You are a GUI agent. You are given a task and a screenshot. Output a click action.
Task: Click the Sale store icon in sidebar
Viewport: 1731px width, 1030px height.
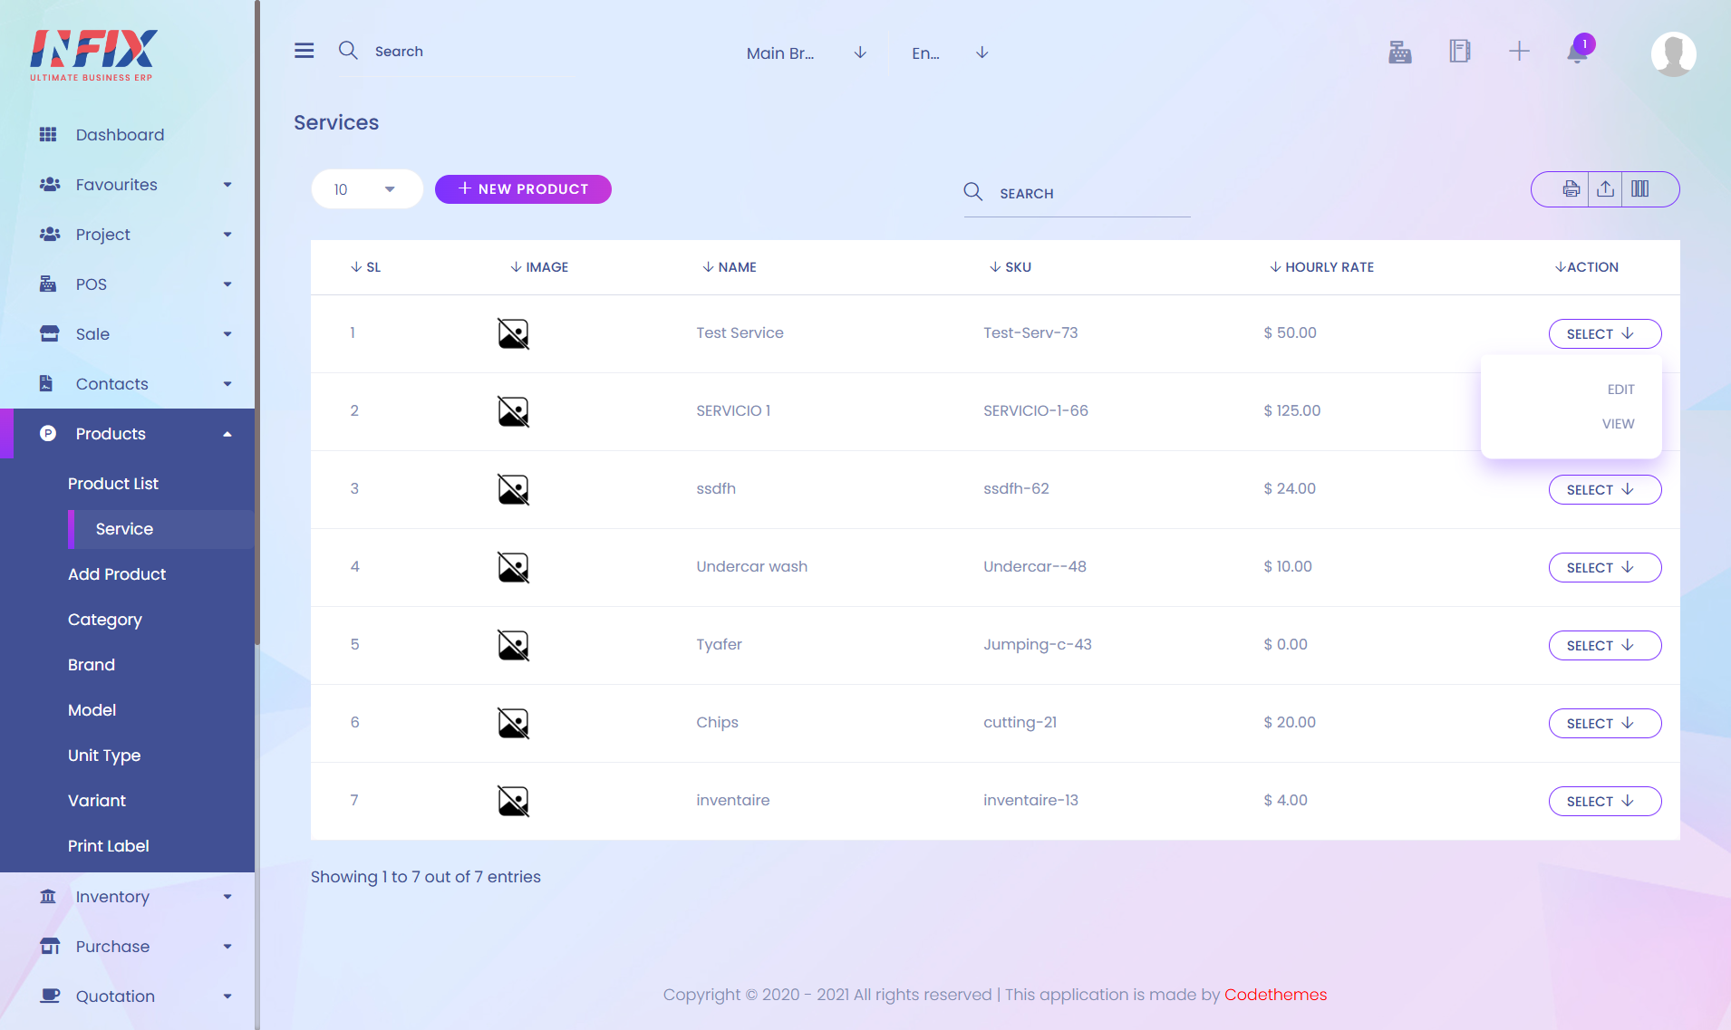pyautogui.click(x=49, y=333)
